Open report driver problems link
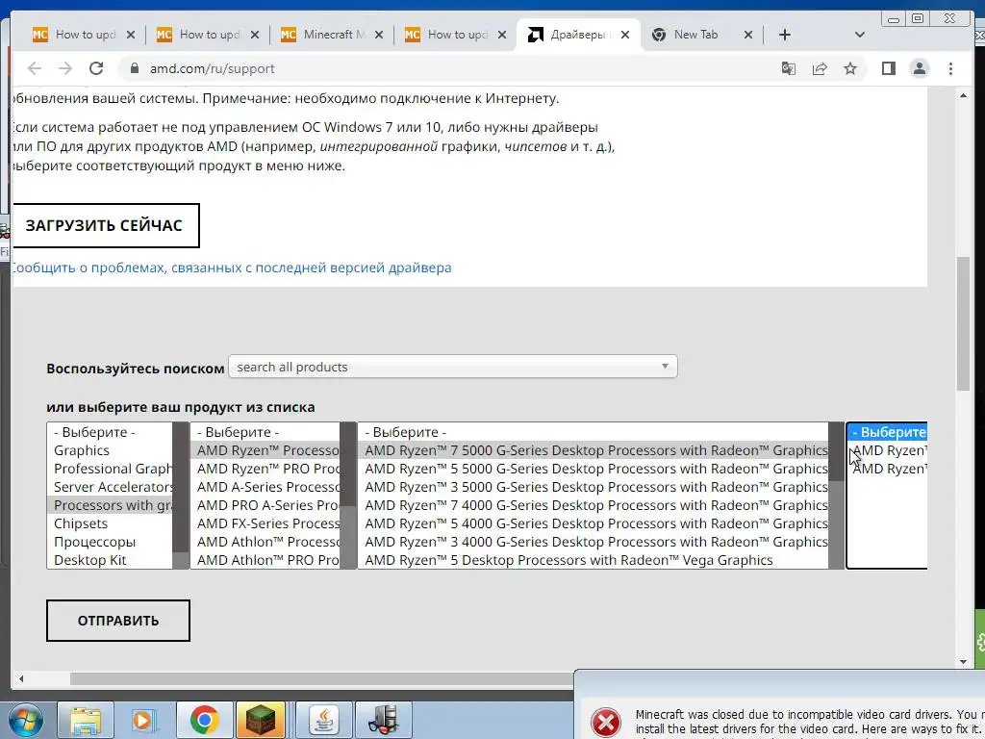The width and height of the screenshot is (985, 739). coord(231,268)
